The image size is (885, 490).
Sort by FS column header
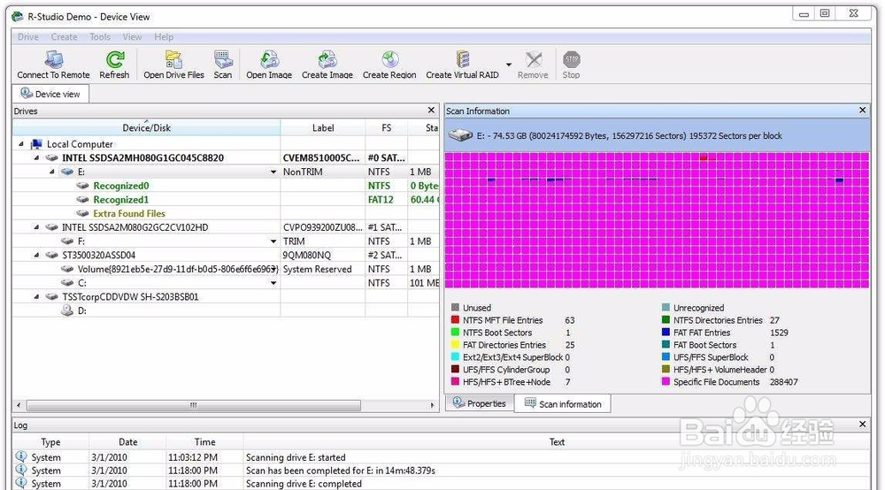tap(386, 127)
